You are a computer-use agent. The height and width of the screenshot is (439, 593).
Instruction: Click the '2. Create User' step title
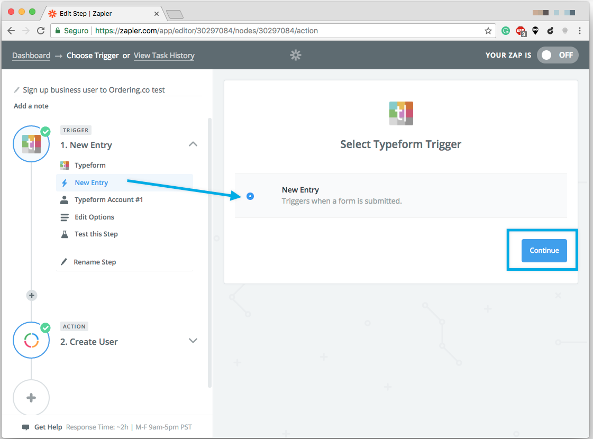pos(89,342)
